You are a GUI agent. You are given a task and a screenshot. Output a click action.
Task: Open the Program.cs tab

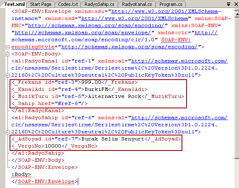pos(171,4)
